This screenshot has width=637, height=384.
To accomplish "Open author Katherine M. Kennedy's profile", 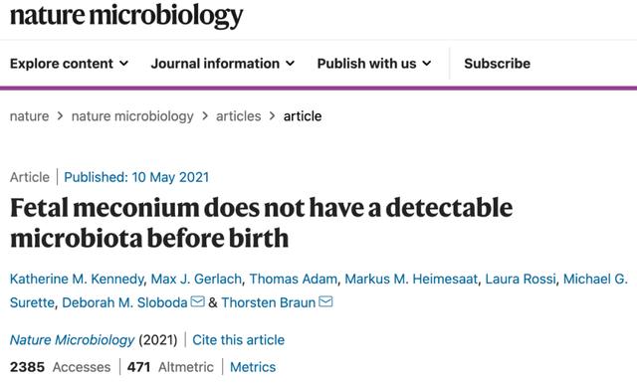I will (x=77, y=279).
